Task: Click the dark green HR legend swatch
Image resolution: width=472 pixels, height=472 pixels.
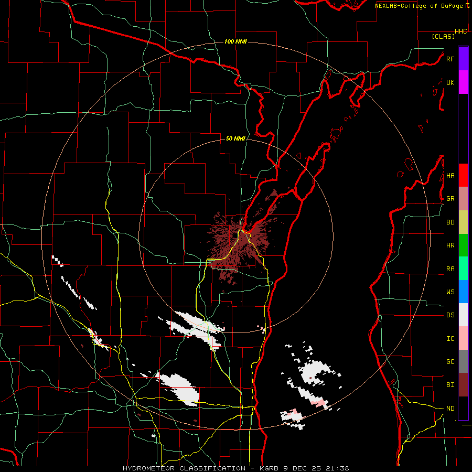Action: coord(463,245)
